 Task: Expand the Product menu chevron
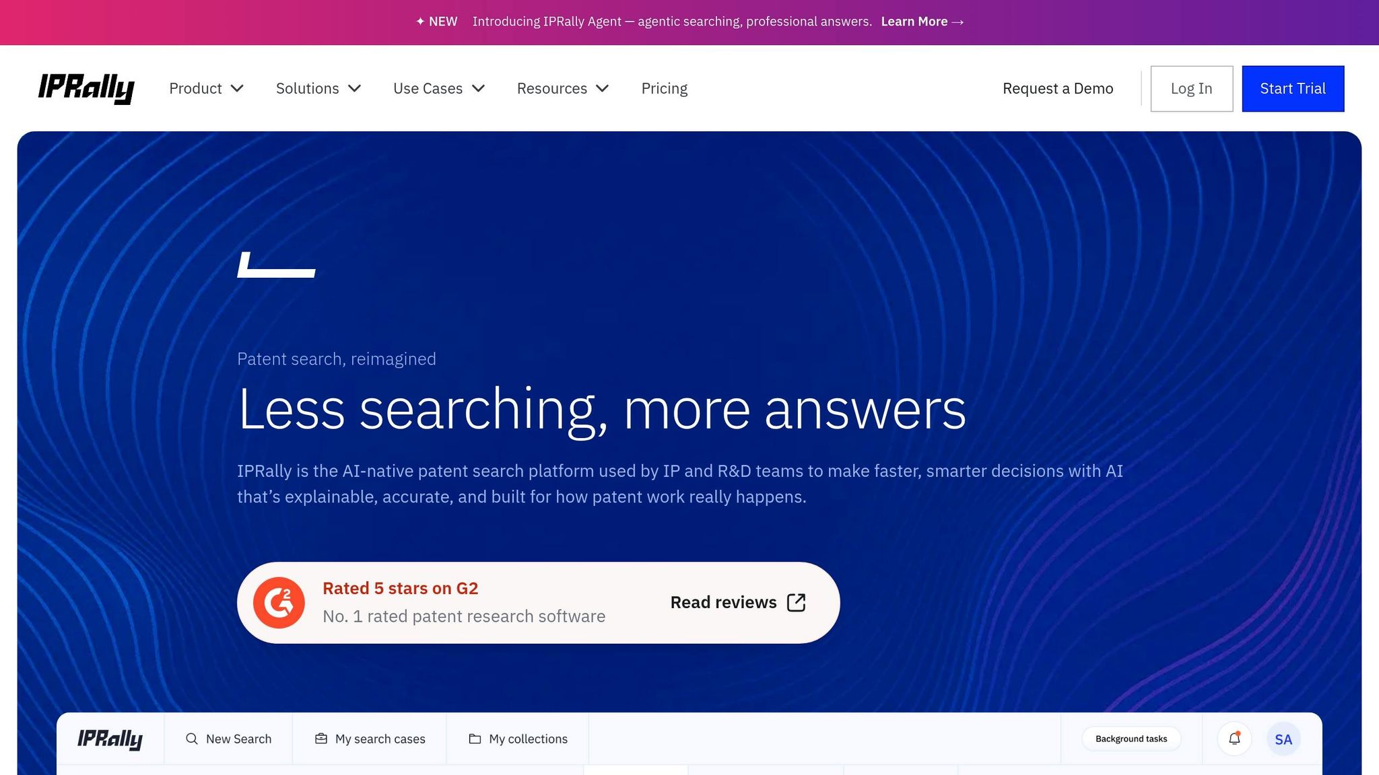[237, 88]
